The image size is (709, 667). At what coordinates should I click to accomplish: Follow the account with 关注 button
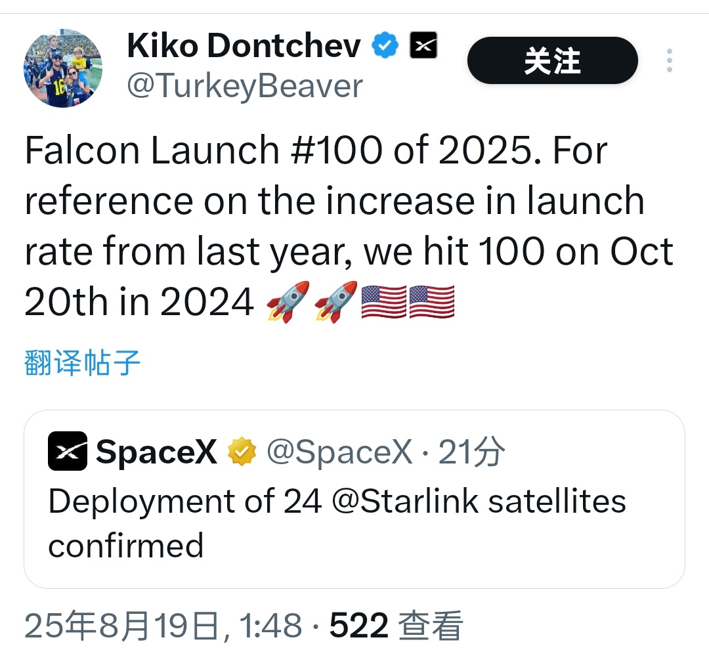tap(552, 60)
